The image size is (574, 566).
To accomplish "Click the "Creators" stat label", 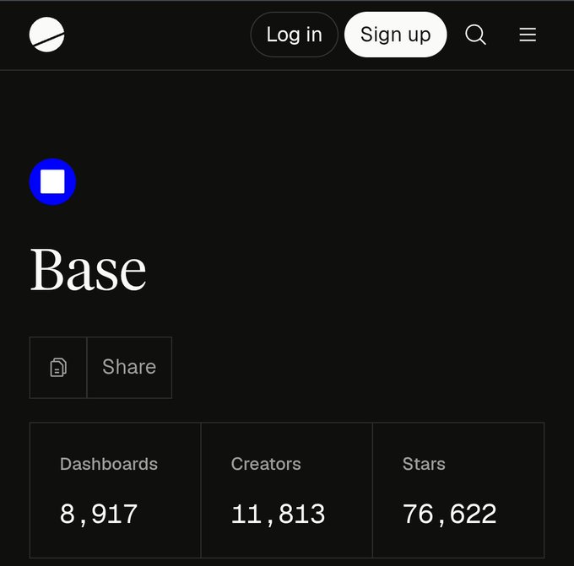I will (266, 464).
